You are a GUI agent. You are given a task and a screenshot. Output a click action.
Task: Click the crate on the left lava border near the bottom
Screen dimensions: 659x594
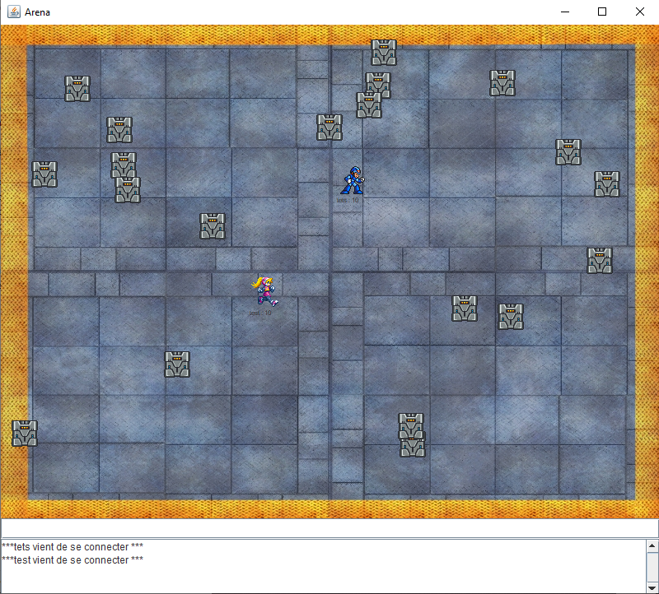tap(25, 433)
